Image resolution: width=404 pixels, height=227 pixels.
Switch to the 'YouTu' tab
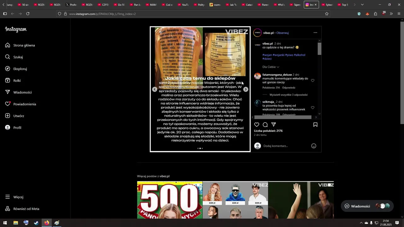(184, 5)
